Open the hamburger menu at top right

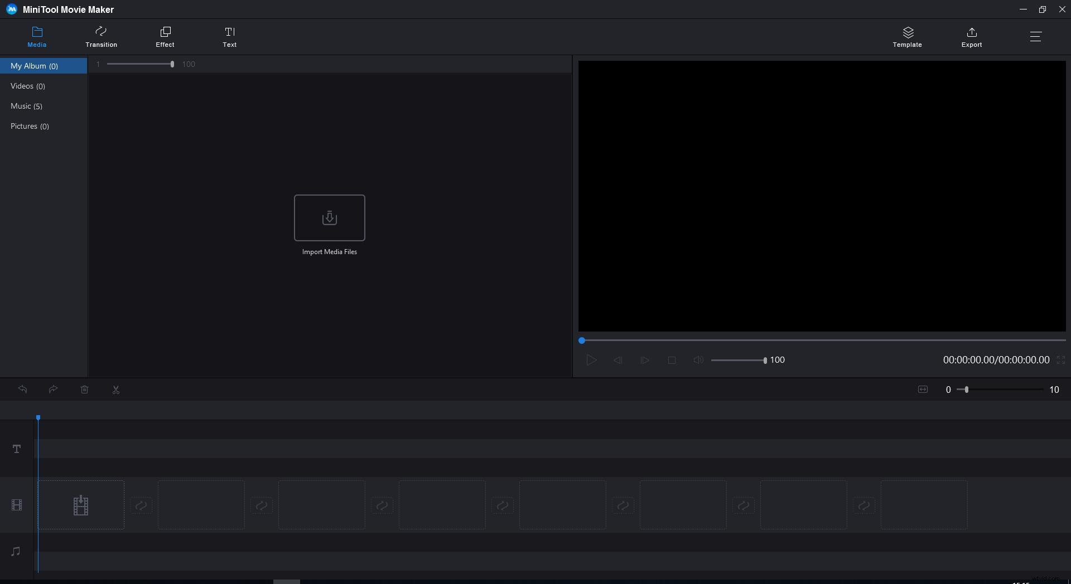click(x=1036, y=37)
